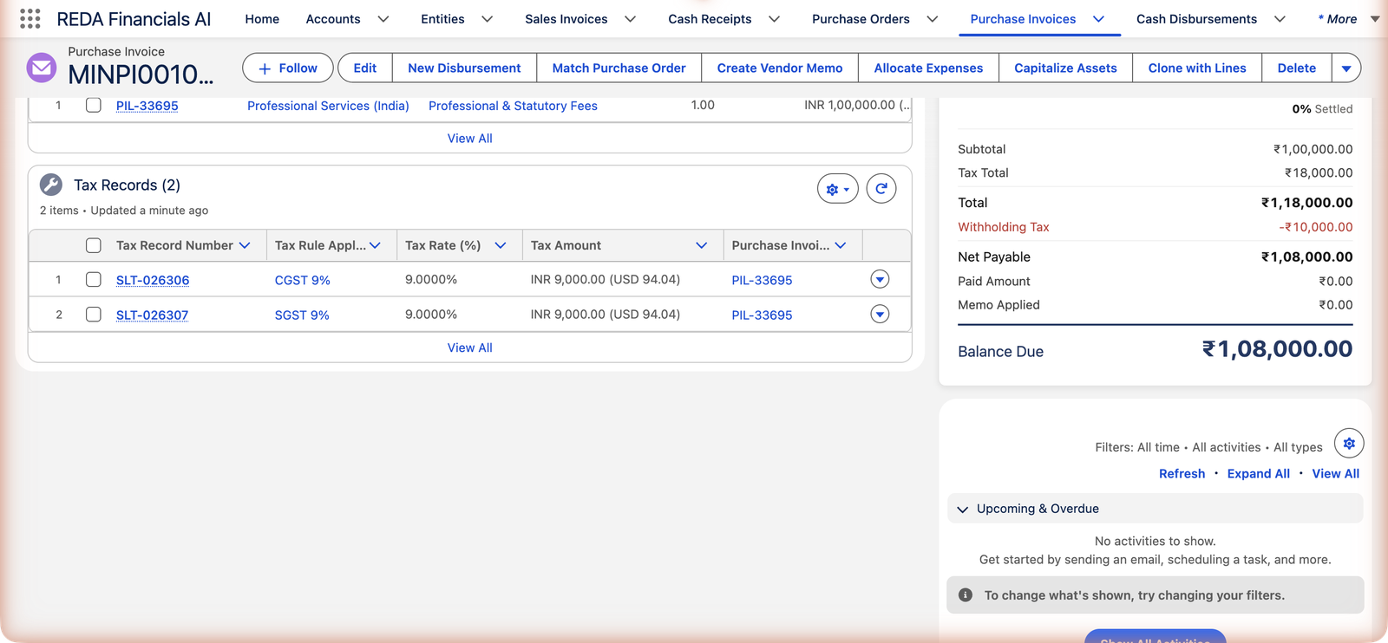
Task: Go to the Home tab
Action: [262, 19]
